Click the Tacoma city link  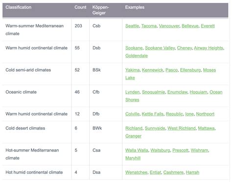[x=149, y=26]
